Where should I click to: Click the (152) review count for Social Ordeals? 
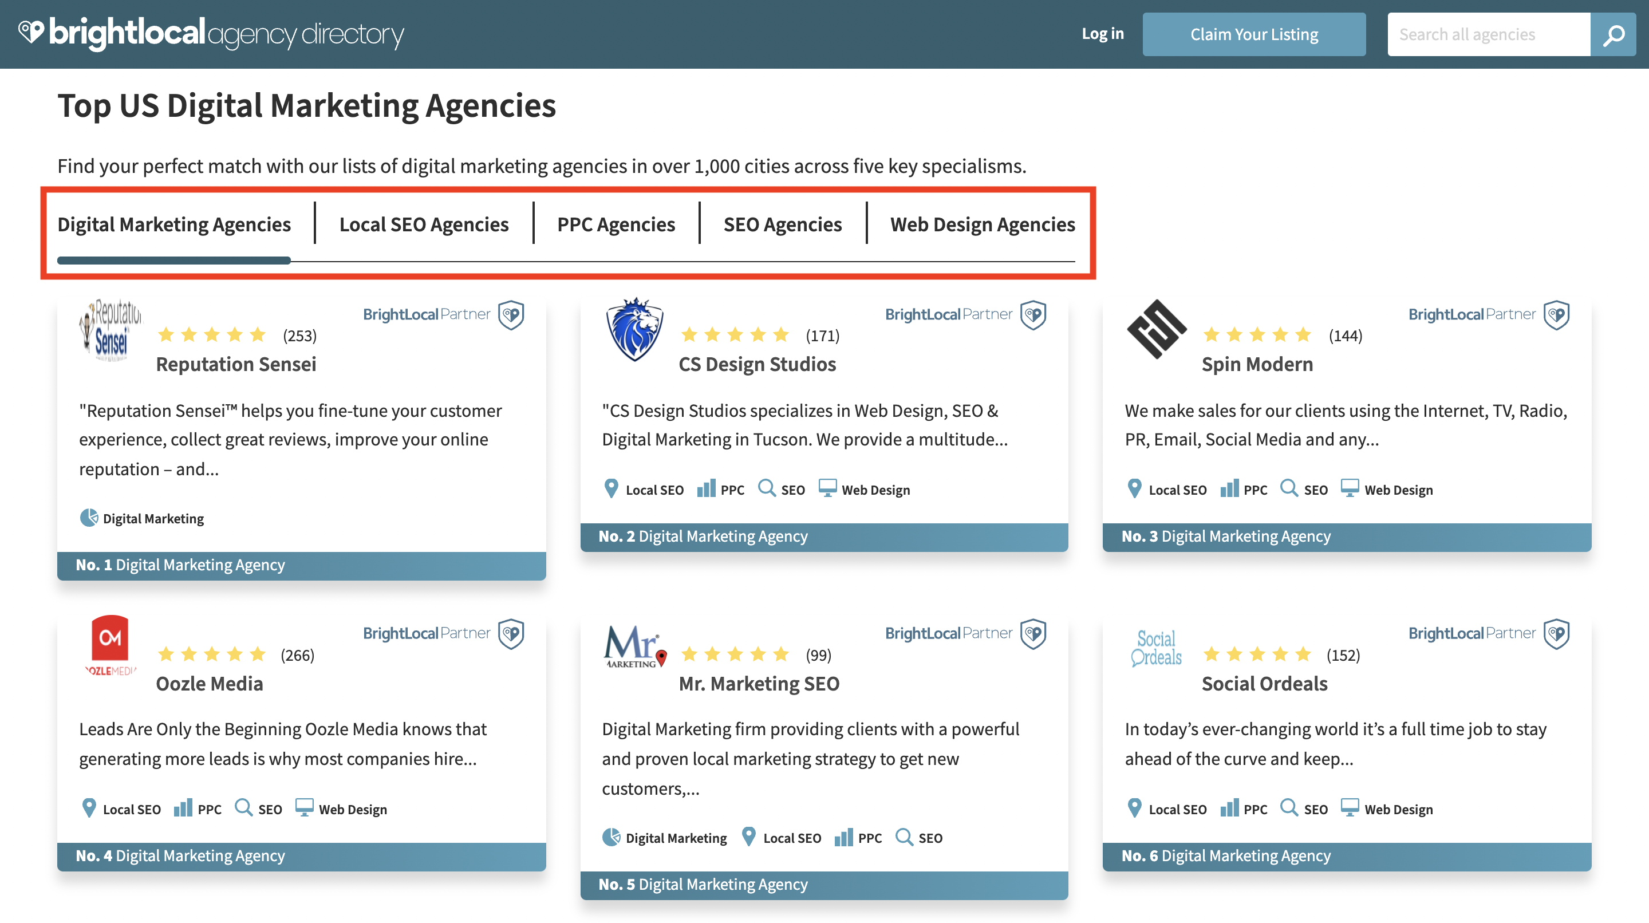tap(1343, 655)
